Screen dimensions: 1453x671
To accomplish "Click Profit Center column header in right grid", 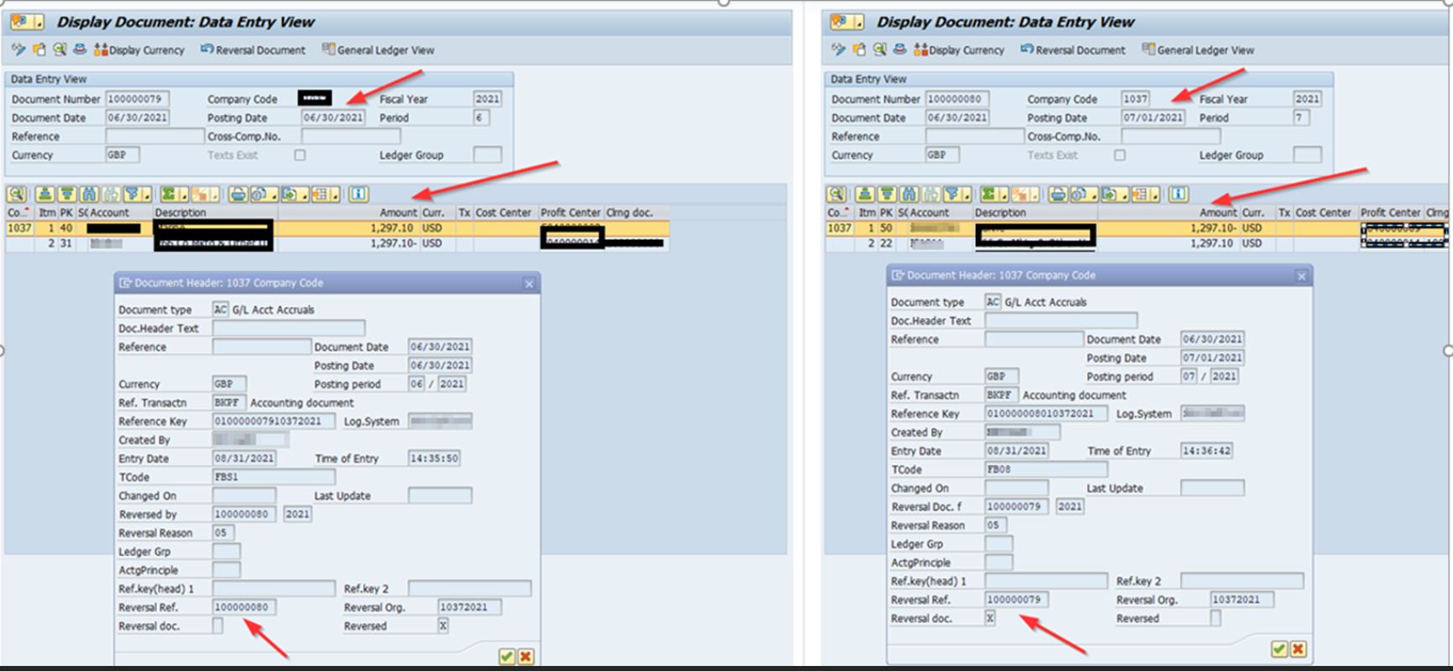I will pyautogui.click(x=1390, y=213).
